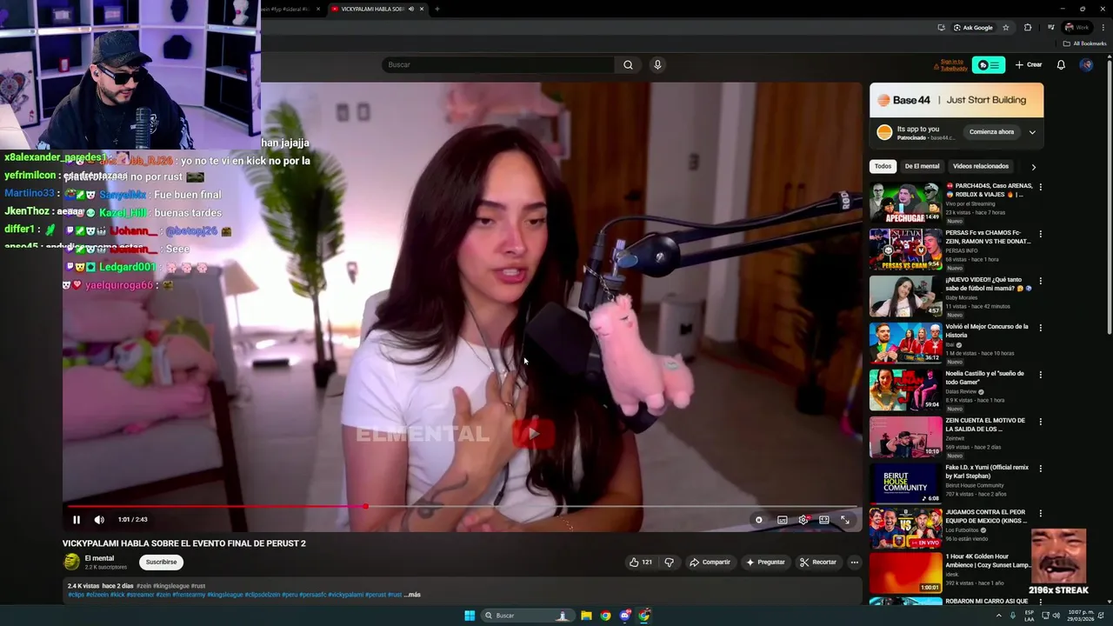Open Chrome three-dot menu
The height and width of the screenshot is (626, 1113).
click(x=1103, y=27)
